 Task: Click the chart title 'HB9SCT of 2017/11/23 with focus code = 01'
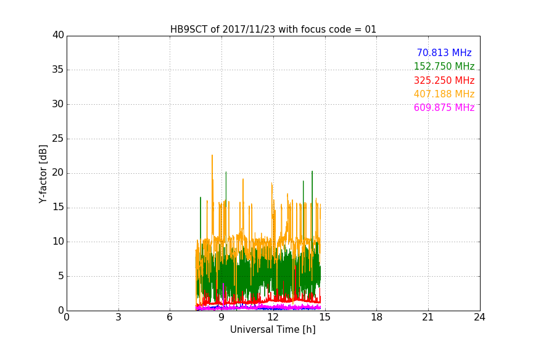click(x=273, y=29)
